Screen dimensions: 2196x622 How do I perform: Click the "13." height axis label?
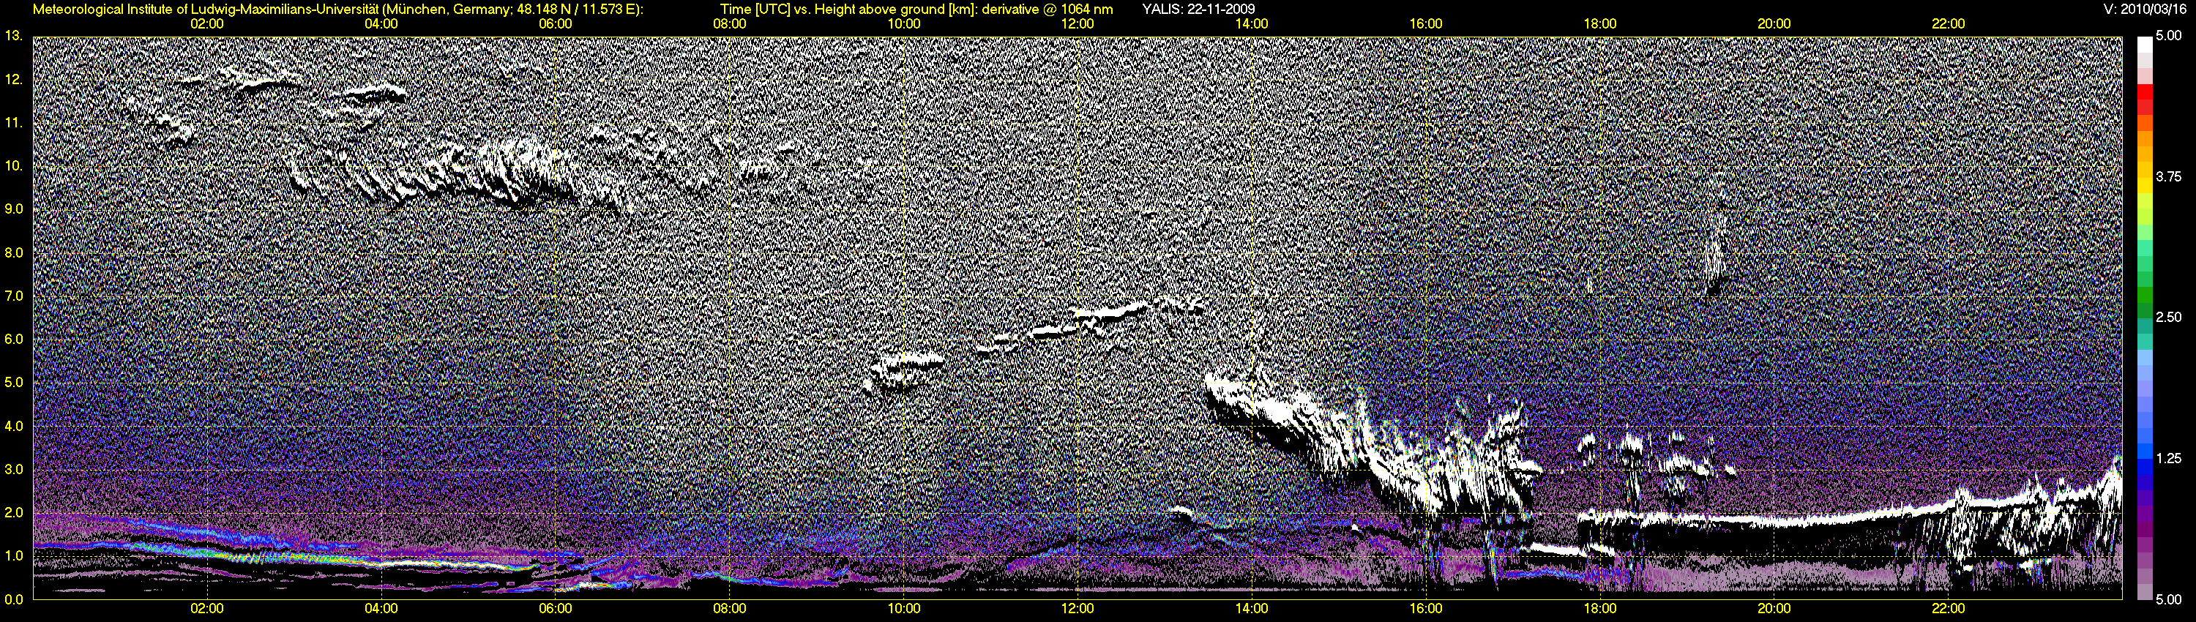[12, 36]
